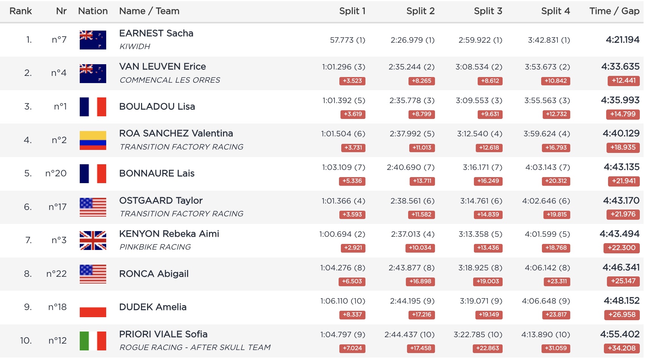Open rider VAN LEUVEN Erice's name

click(162, 66)
